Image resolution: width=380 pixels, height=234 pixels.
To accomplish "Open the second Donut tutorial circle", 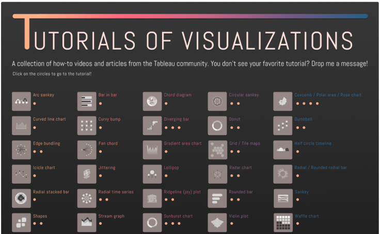I will tap(238, 128).
